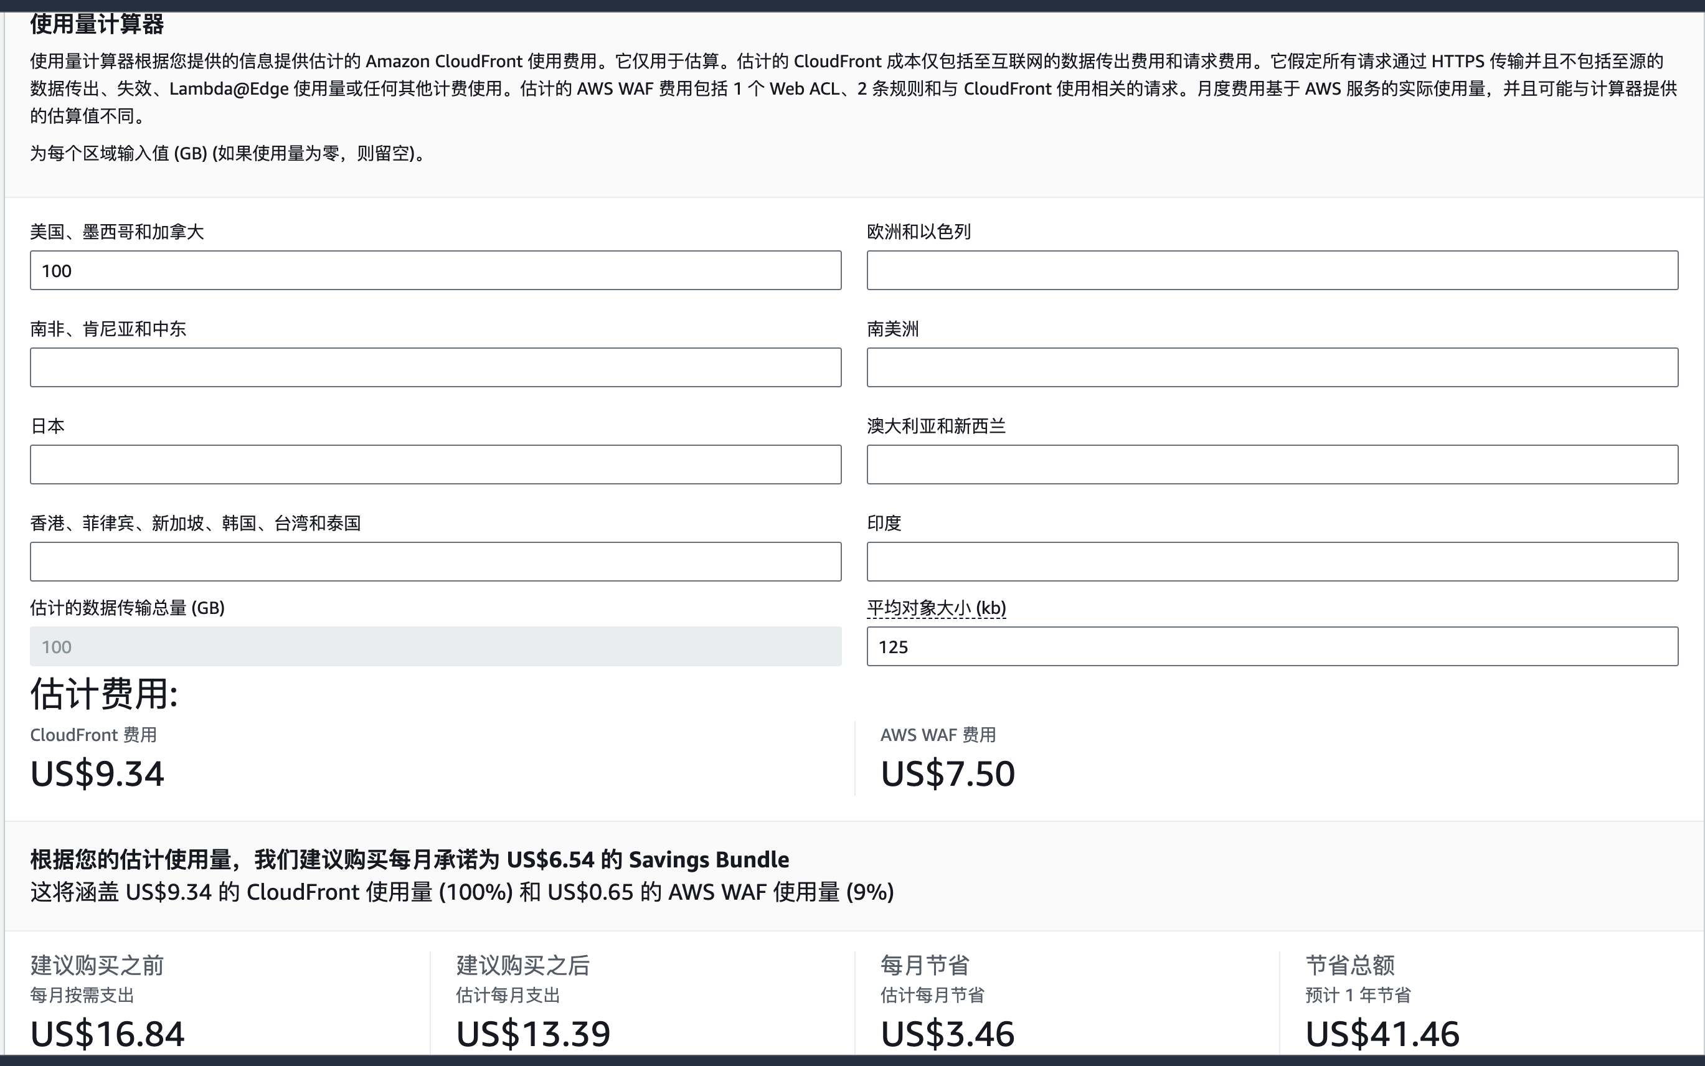Viewport: 1705px width, 1066px height.
Task: Select the 印度 input field
Action: coord(1272,562)
